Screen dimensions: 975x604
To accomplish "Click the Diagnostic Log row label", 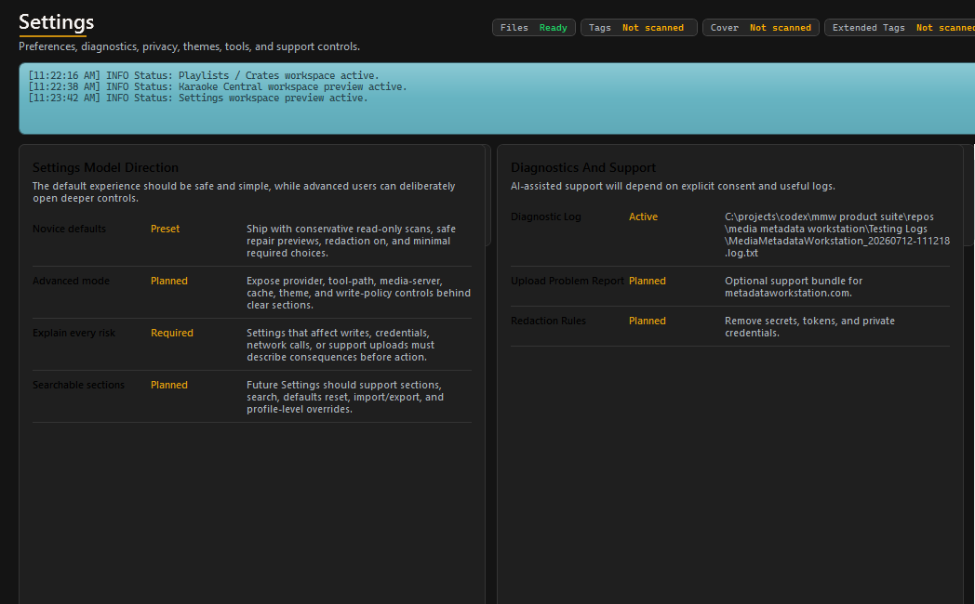I will (x=546, y=217).
